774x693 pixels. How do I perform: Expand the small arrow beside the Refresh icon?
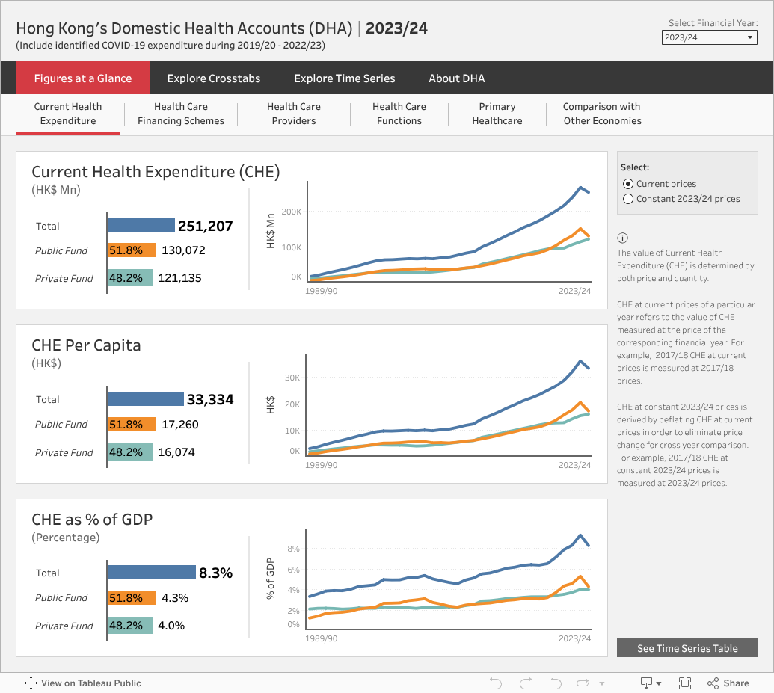point(602,683)
